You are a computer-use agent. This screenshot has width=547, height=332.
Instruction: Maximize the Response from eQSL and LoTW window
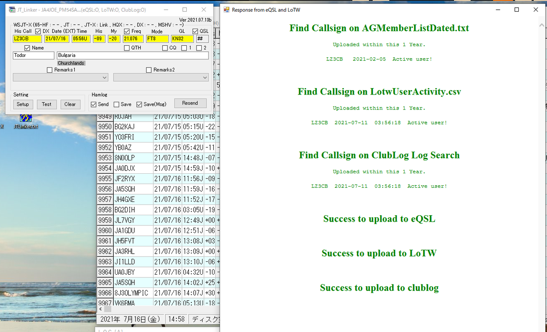[517, 9]
